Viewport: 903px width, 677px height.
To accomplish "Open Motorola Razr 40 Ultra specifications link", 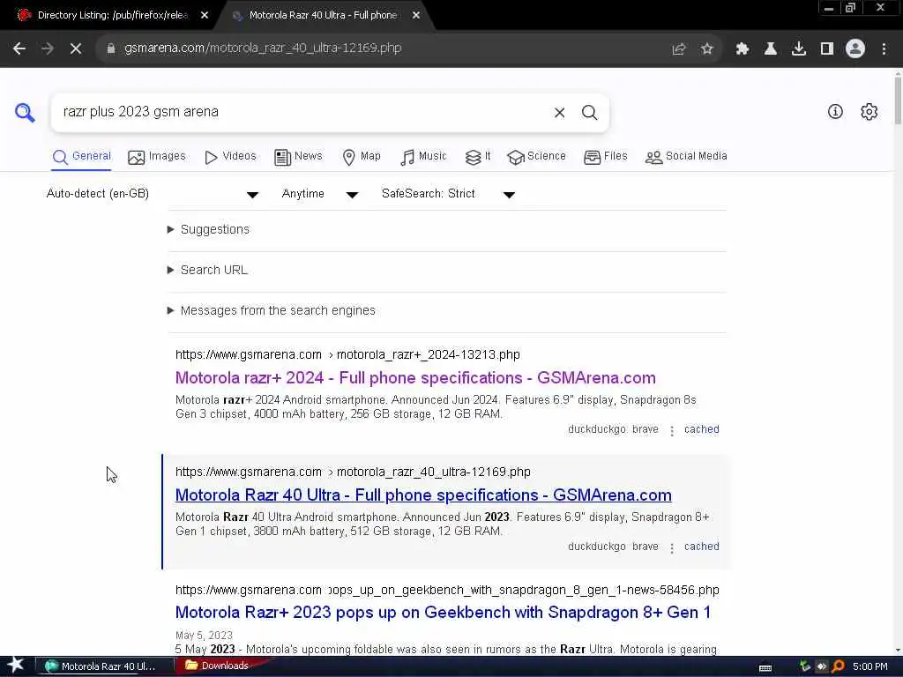I will [x=423, y=495].
